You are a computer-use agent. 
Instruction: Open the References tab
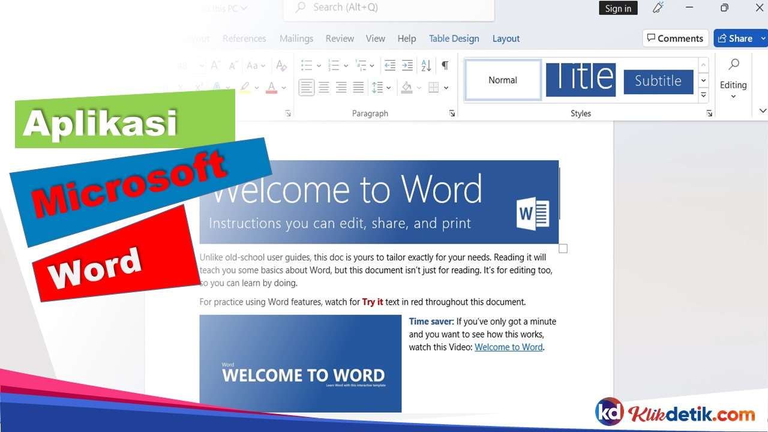coord(244,38)
